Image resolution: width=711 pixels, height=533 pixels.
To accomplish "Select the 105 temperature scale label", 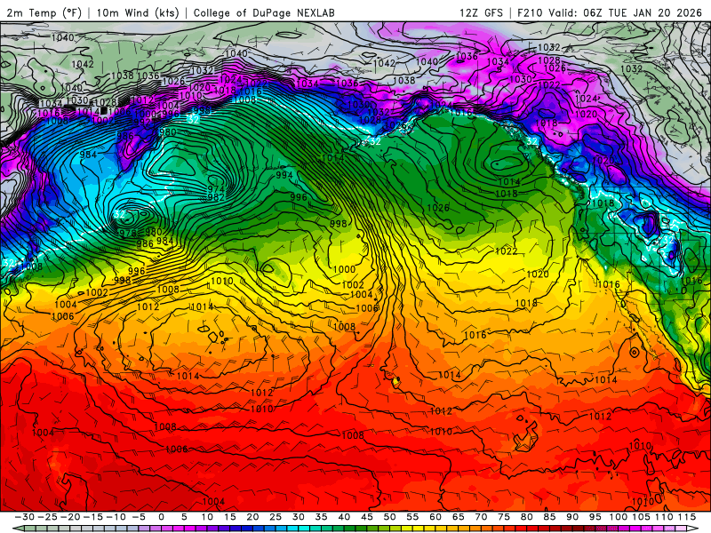I will 641,517.
